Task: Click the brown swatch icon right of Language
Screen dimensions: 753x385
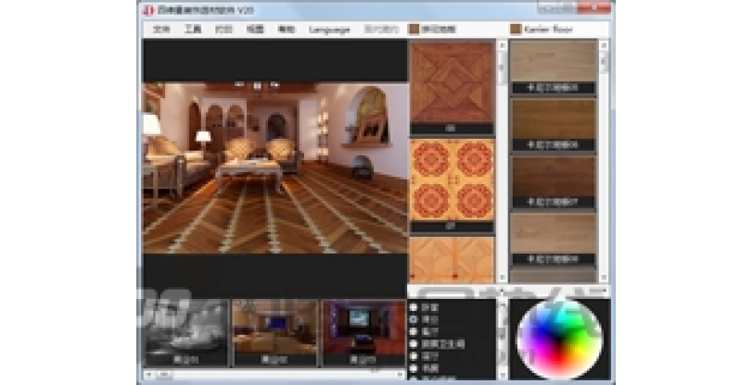Action: (414, 29)
